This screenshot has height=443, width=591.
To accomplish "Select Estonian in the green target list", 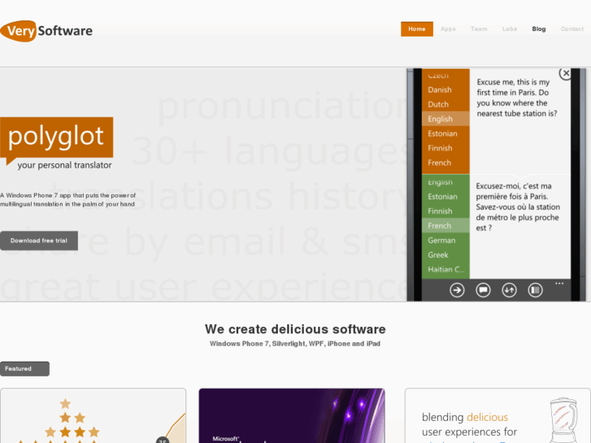I will (445, 197).
